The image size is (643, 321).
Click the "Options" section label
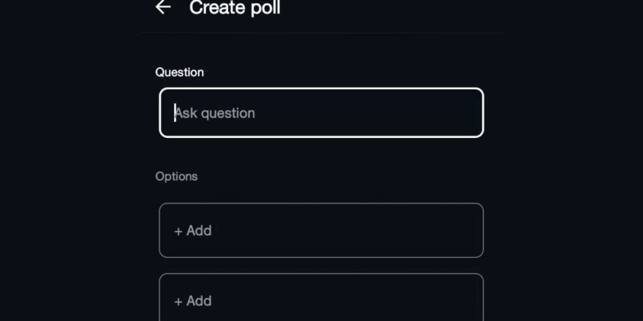[176, 176]
